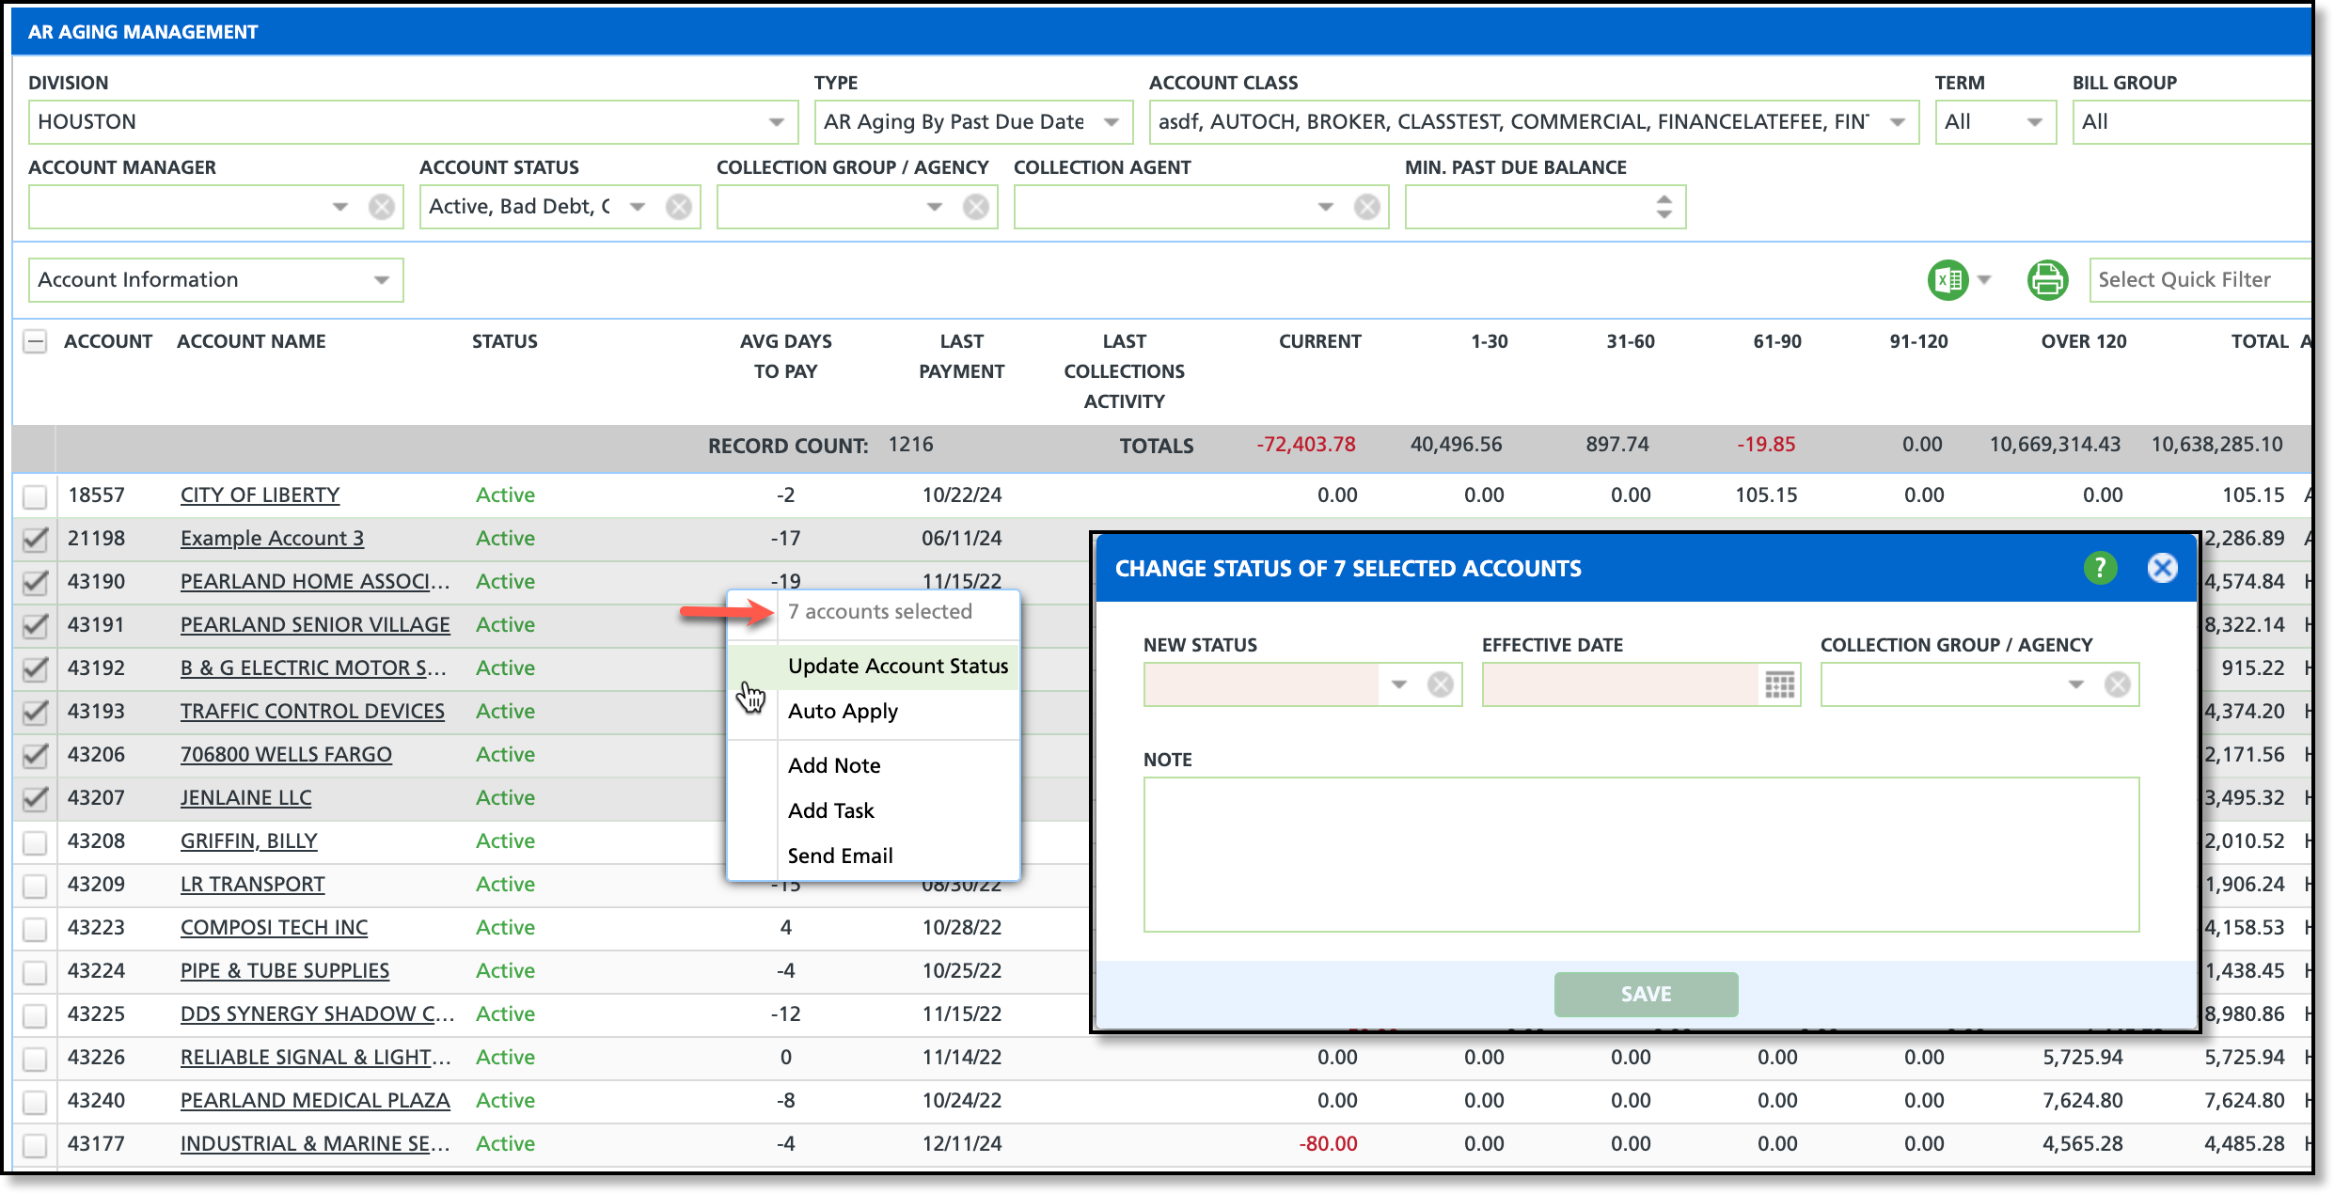Click into the Note text area
The image size is (2334, 1194).
(x=1640, y=854)
